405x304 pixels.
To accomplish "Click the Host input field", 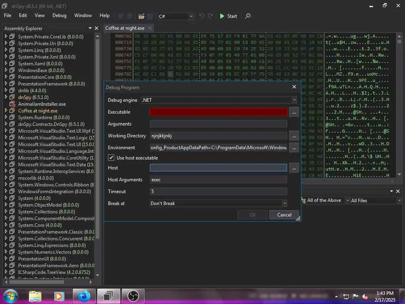I will point(218,168).
